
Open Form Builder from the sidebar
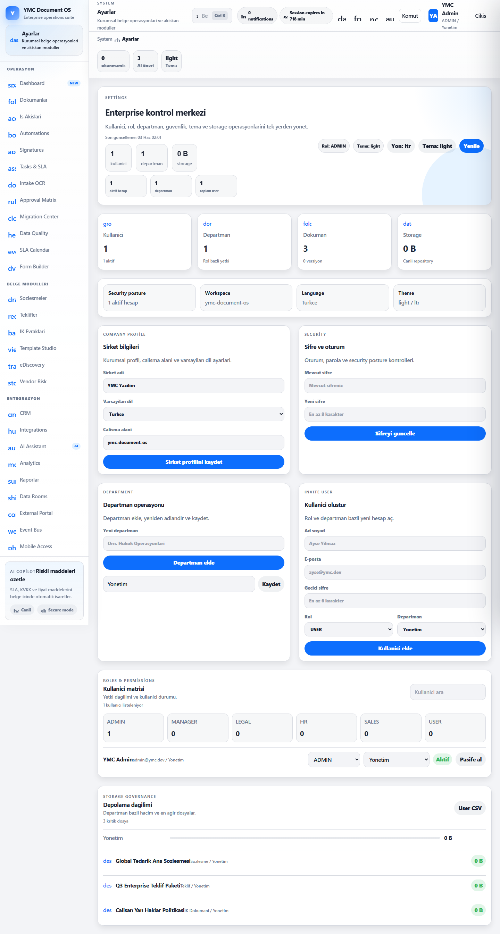(44, 267)
